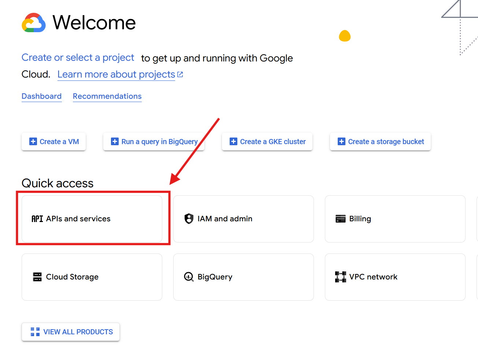Click the plus icon on Create a storage bucket
Screen dimensions: 478x357
341,142
